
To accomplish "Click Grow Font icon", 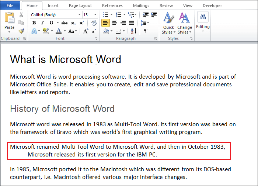I will pos(86,31).
